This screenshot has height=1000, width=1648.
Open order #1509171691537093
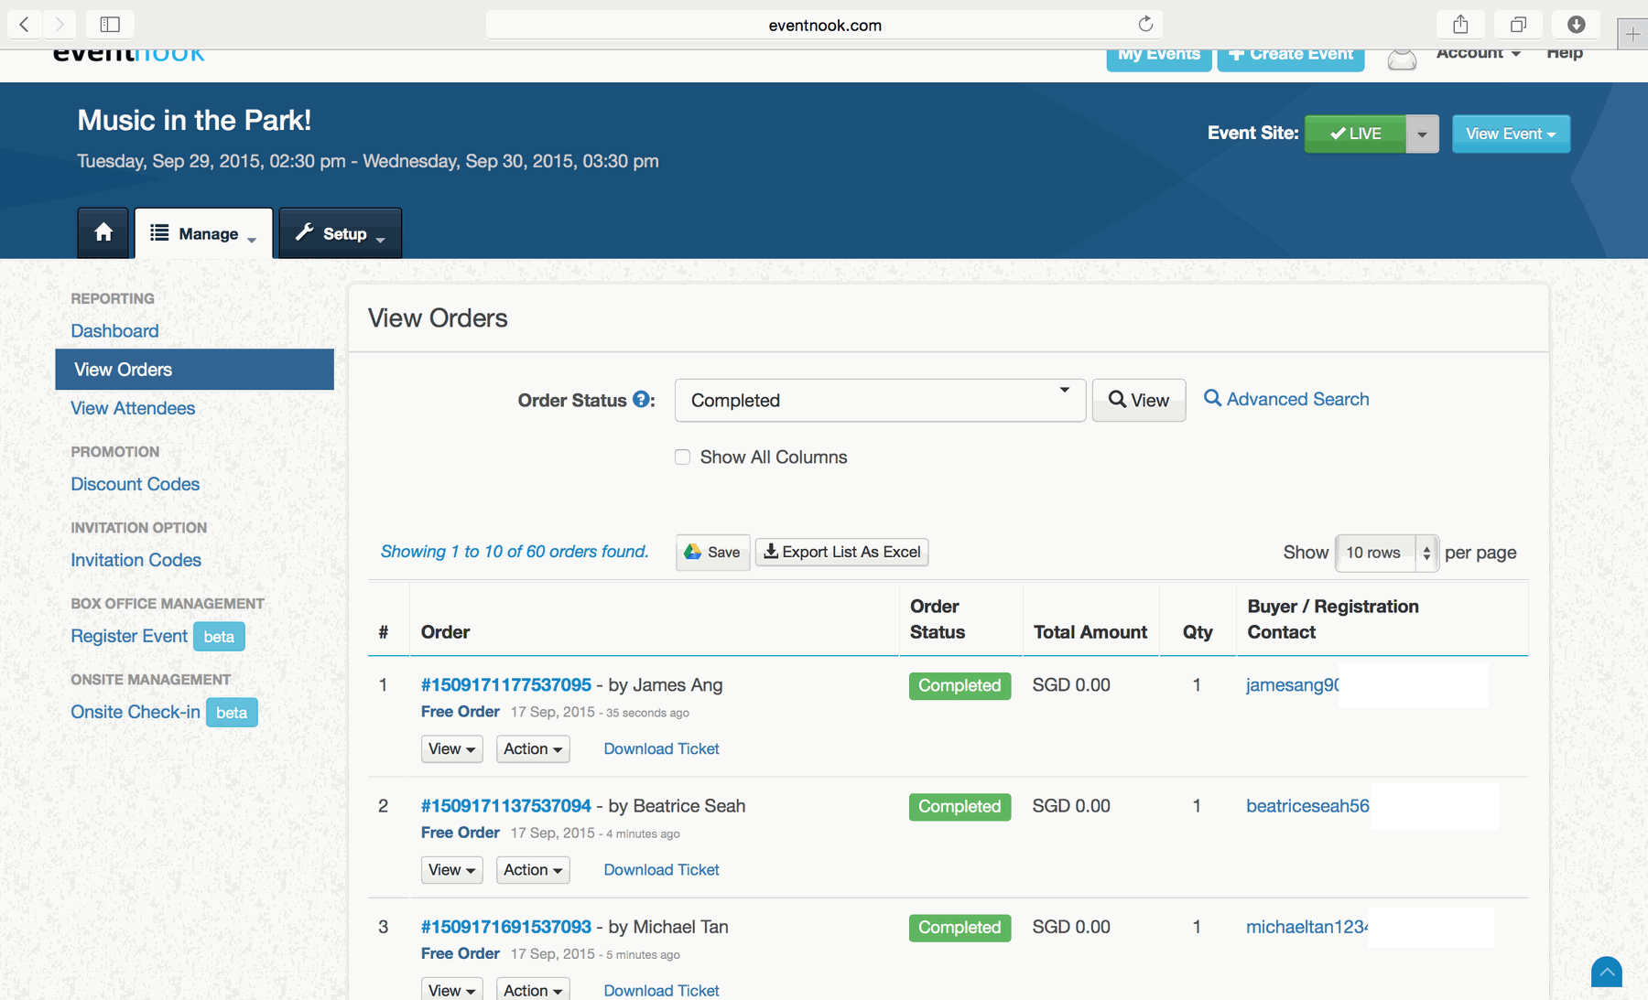(x=506, y=926)
